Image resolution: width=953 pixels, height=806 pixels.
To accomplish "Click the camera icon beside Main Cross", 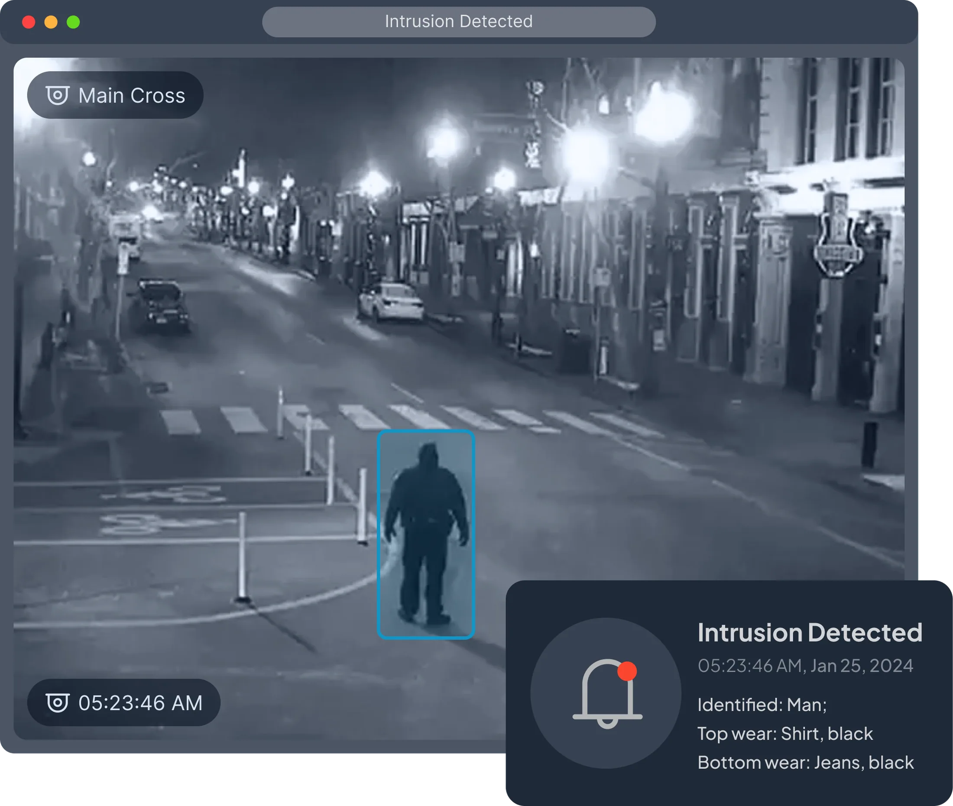I will [x=58, y=95].
